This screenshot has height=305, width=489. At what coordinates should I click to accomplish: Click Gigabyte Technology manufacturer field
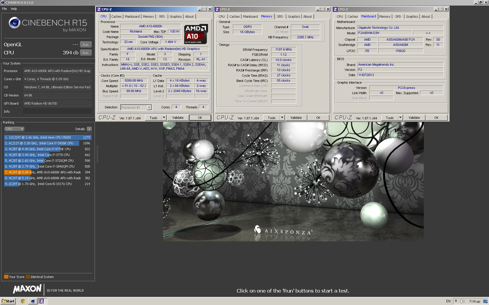pyautogui.click(x=400, y=28)
